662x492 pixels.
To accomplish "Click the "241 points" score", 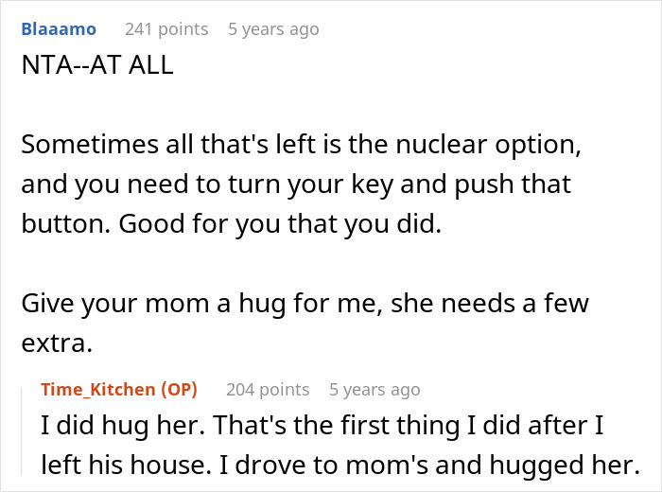I will click(166, 29).
